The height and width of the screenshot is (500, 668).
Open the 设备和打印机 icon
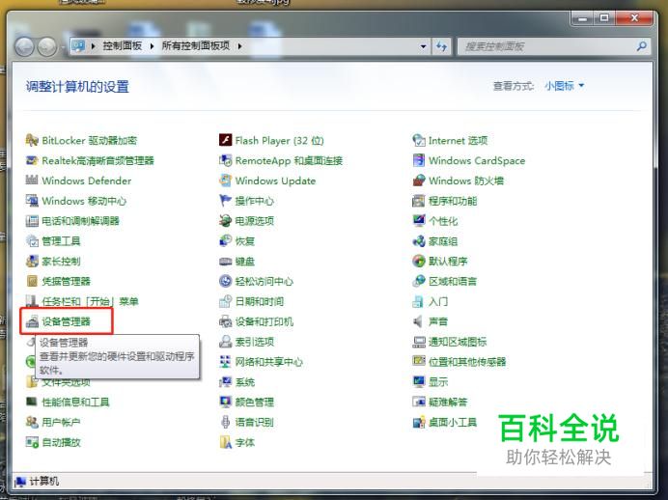click(225, 321)
